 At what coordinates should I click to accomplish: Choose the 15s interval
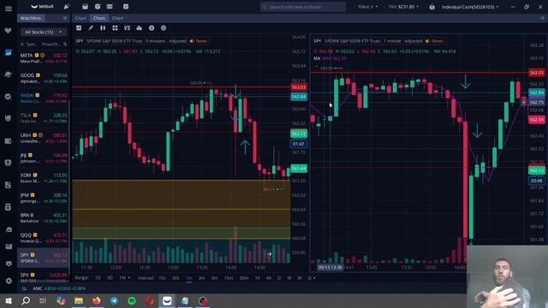pyautogui.click(x=162, y=278)
